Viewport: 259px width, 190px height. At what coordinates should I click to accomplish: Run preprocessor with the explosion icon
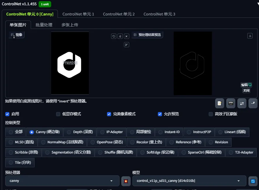click(x=126, y=181)
